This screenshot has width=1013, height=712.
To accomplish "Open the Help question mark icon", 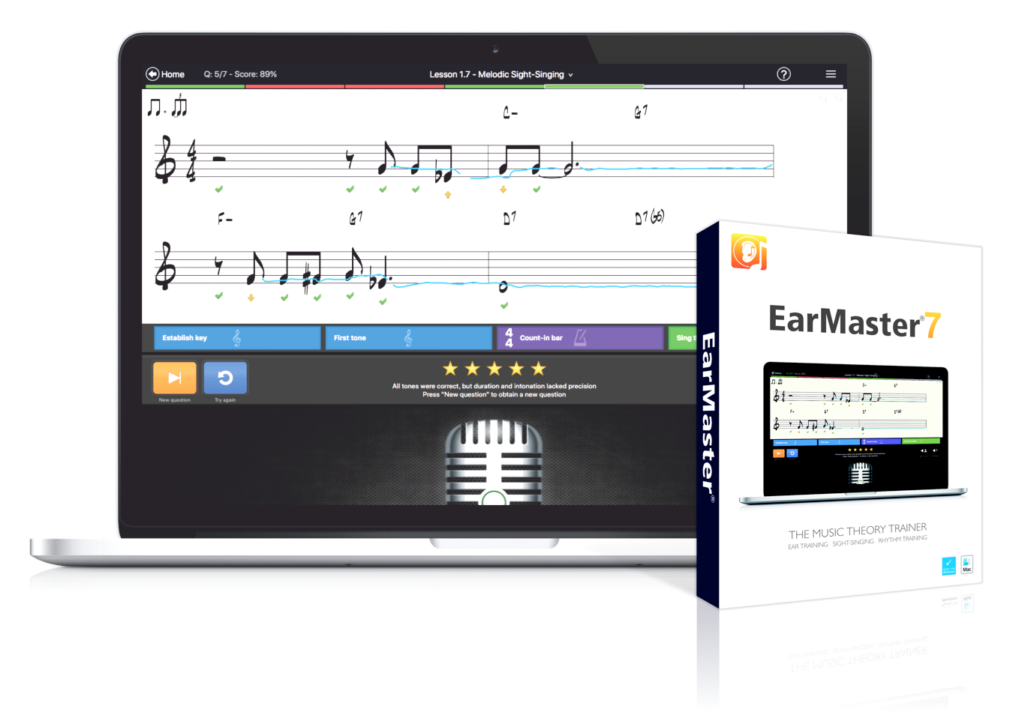I will pos(783,74).
